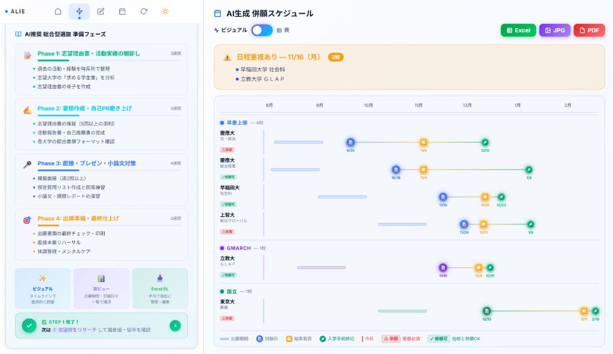The width and height of the screenshot is (613, 354).
Task: Export the schedule as PDF
Action: pos(589,30)
